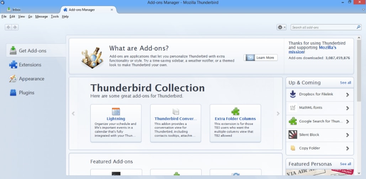Open the File menu
The width and height of the screenshot is (366, 179).
(4, 16)
